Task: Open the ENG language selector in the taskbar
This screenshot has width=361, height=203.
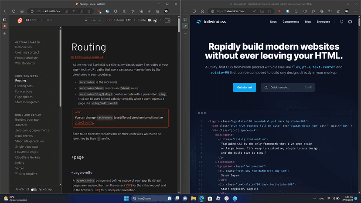Action: click(321, 199)
